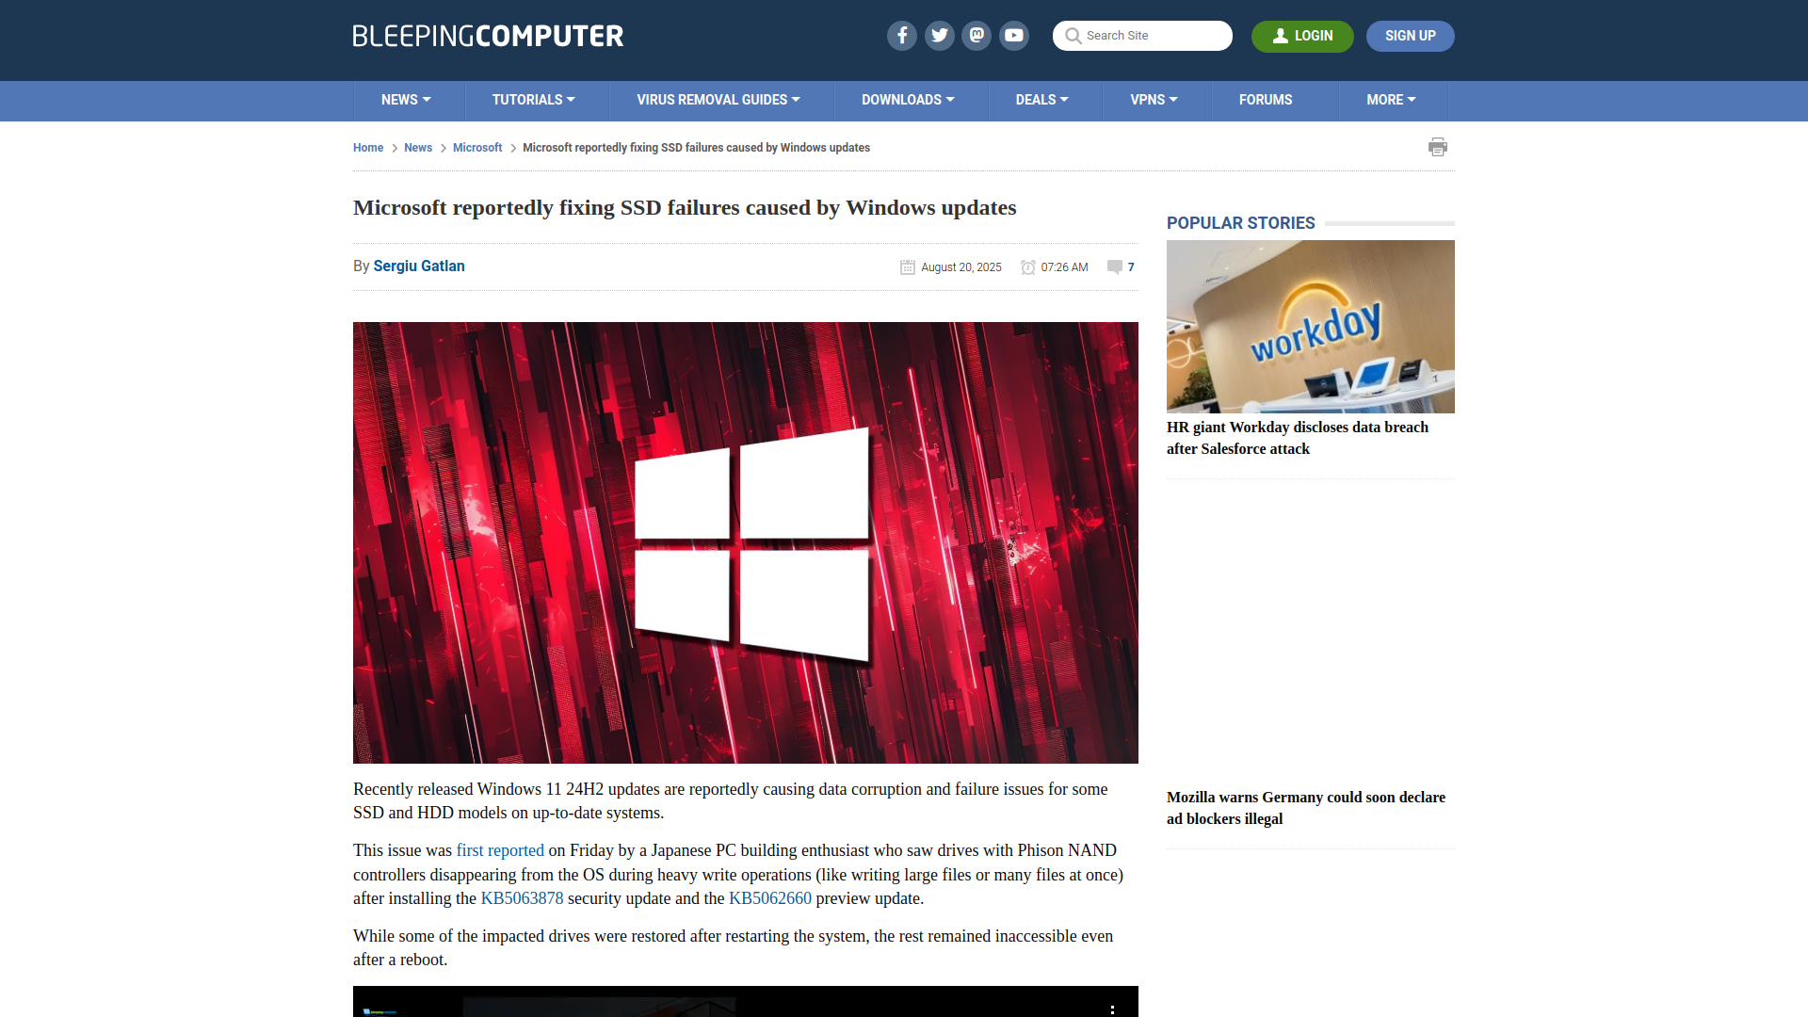The height and width of the screenshot is (1017, 1808).
Task: Click the Popular Stories heading
Action: [x=1240, y=223]
